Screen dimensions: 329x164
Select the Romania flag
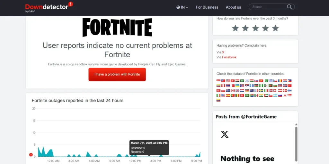(280, 81)
